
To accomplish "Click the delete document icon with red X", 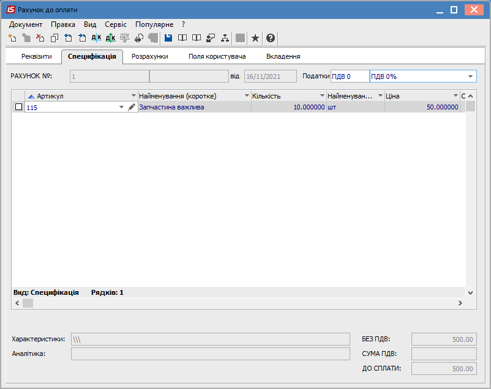I will 40,38.
